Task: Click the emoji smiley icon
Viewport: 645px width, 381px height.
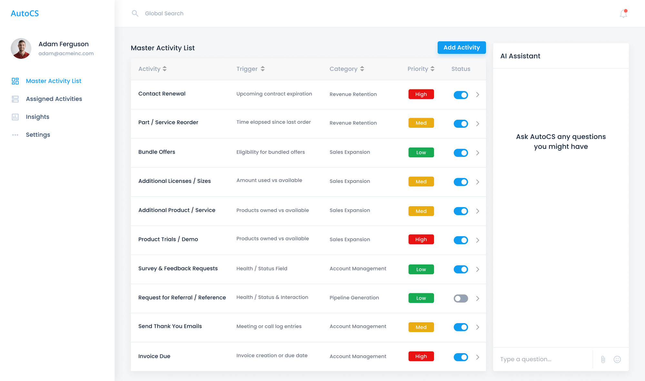Action: (617, 359)
